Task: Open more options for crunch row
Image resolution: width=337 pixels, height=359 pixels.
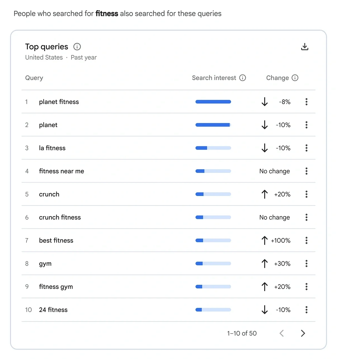Action: (306, 194)
